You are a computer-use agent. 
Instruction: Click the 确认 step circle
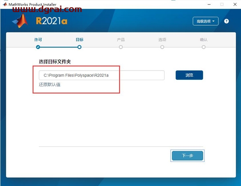click(x=204, y=47)
